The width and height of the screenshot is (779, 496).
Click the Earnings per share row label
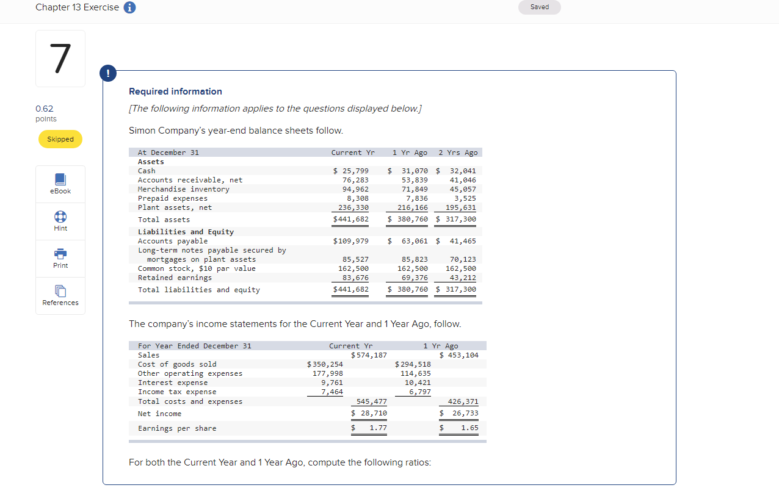click(x=177, y=428)
